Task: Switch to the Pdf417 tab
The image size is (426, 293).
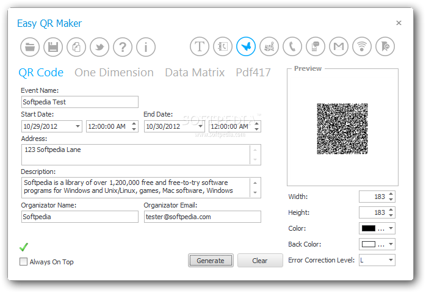Action: (253, 73)
